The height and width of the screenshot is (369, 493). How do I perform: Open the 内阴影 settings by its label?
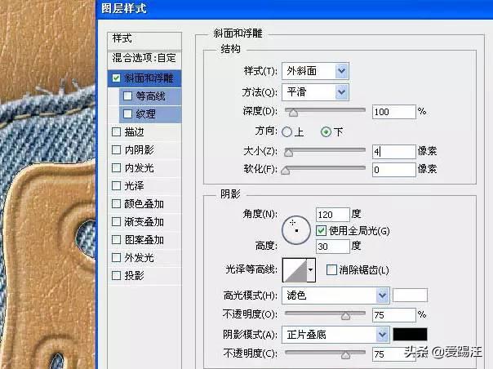pos(140,149)
